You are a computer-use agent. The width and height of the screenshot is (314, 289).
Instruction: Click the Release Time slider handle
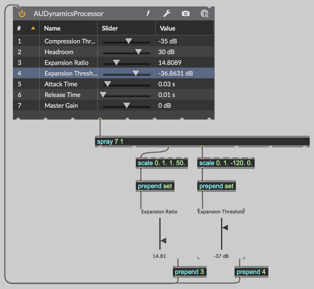[103, 94]
